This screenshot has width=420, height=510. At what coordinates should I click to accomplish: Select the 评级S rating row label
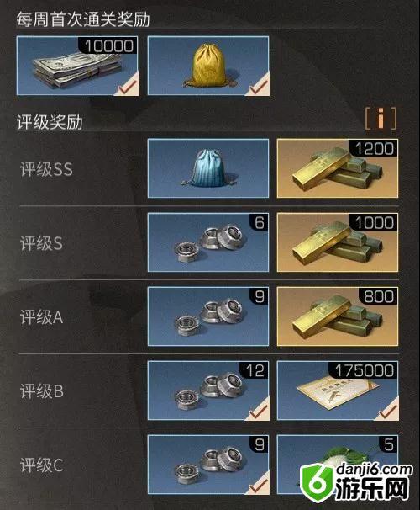[41, 243]
